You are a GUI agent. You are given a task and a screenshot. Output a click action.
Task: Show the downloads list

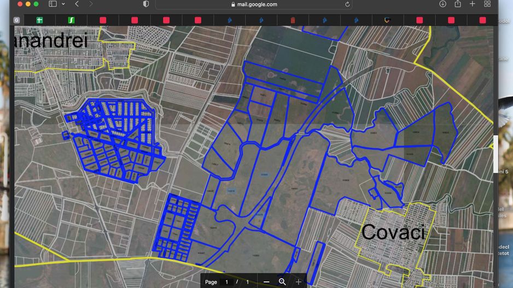442,4
